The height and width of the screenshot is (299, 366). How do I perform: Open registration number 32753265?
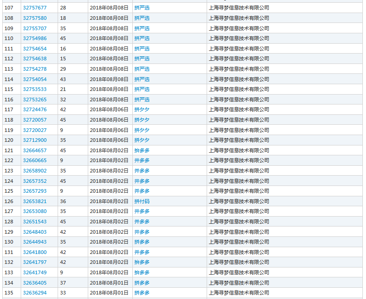point(35,100)
